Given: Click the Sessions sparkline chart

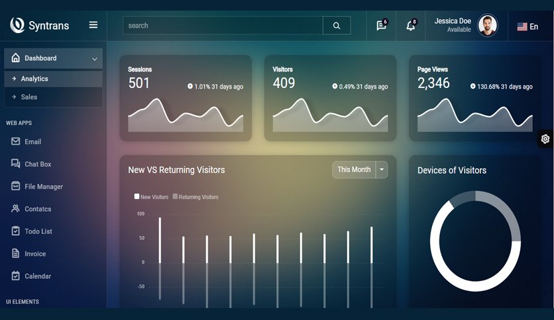Looking at the screenshot, I should [186, 115].
